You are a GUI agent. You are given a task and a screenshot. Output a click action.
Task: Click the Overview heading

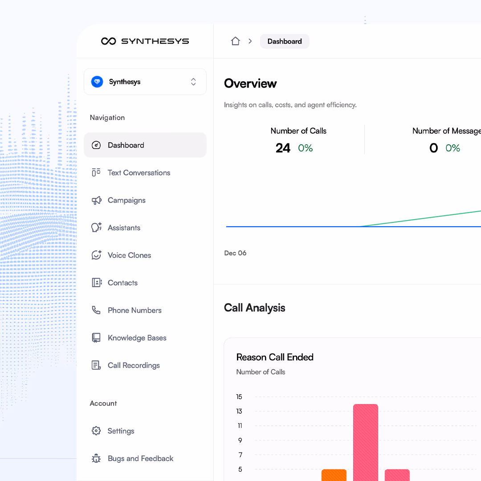[x=250, y=83]
